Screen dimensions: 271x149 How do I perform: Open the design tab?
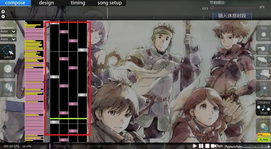[x=46, y=3]
